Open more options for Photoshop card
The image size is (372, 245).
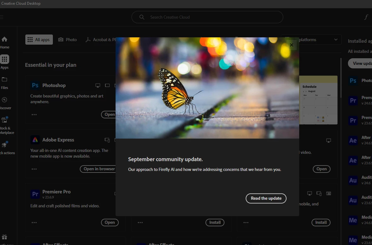click(34, 115)
